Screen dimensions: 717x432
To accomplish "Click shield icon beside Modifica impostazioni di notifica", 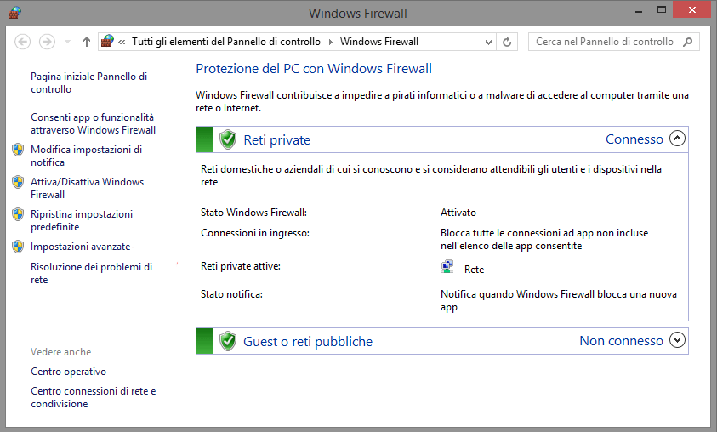I will tap(18, 150).
